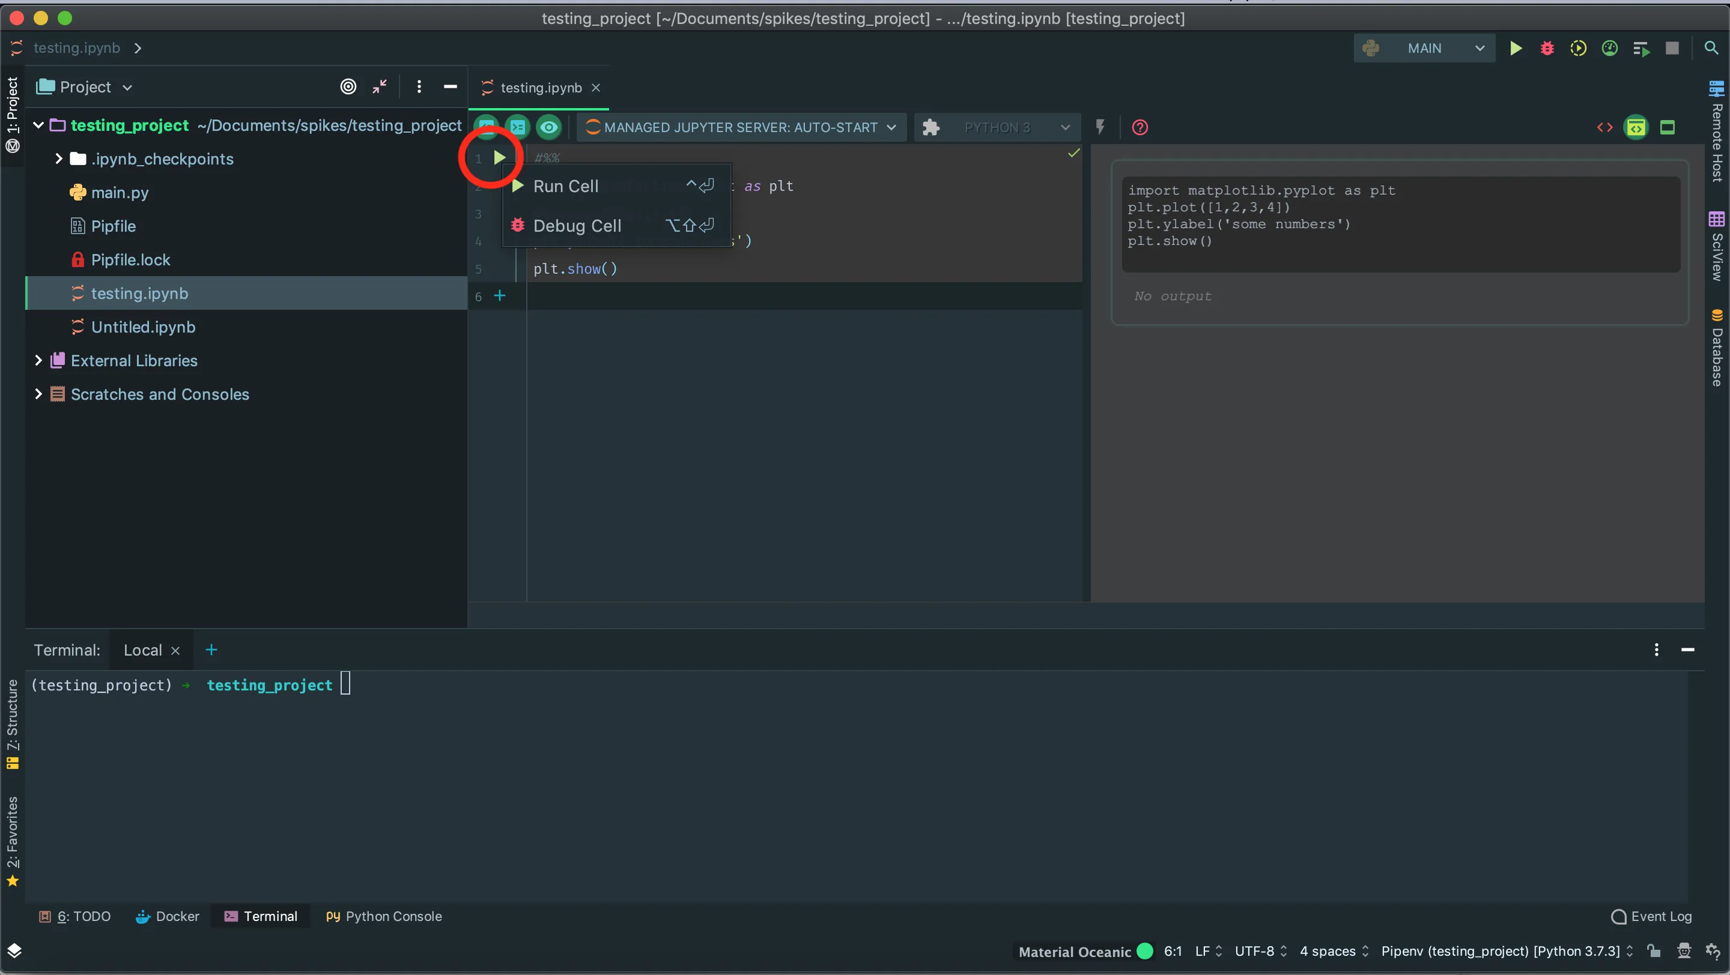Click the stop square icon in toolbar
Screen dimensions: 1730x975
pyautogui.click(x=1672, y=48)
